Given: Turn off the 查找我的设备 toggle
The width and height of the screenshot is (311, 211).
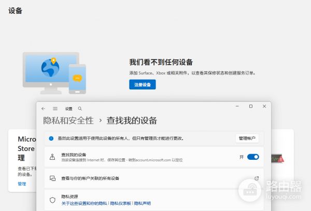Looking at the screenshot, I should pyautogui.click(x=253, y=157).
